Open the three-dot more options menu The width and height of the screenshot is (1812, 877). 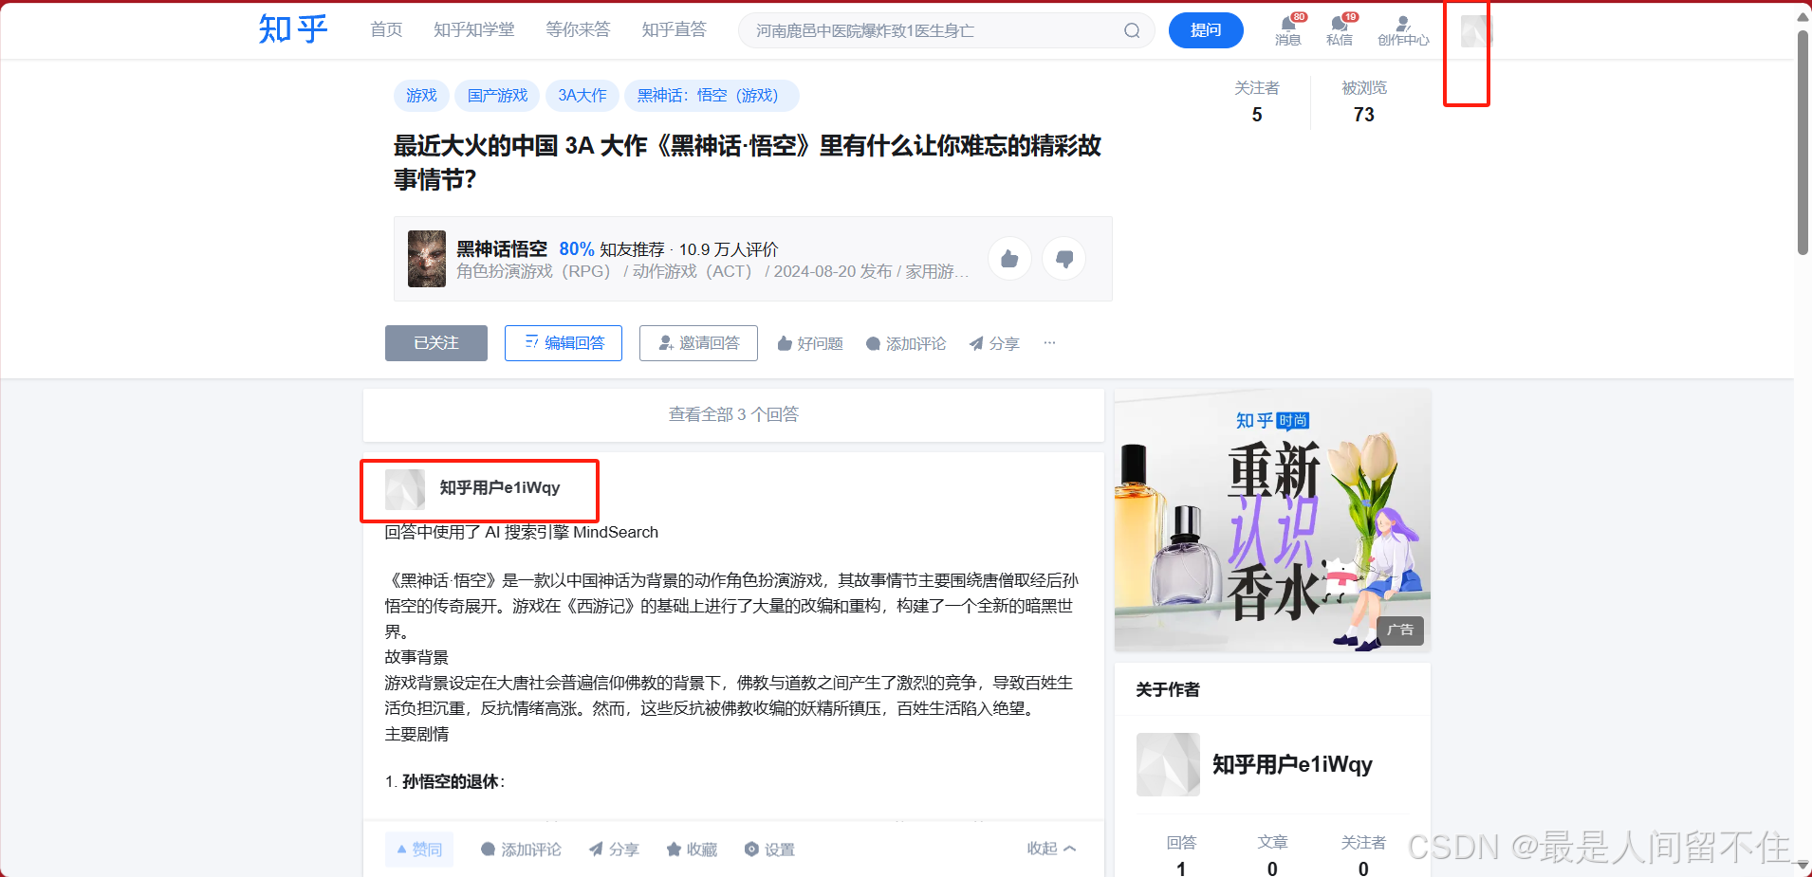[1049, 343]
